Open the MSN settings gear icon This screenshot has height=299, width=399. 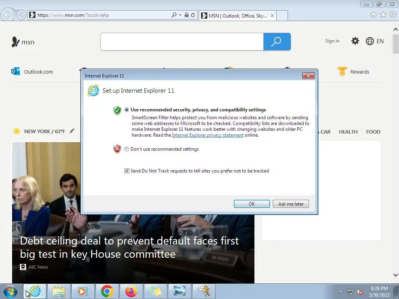tap(355, 41)
